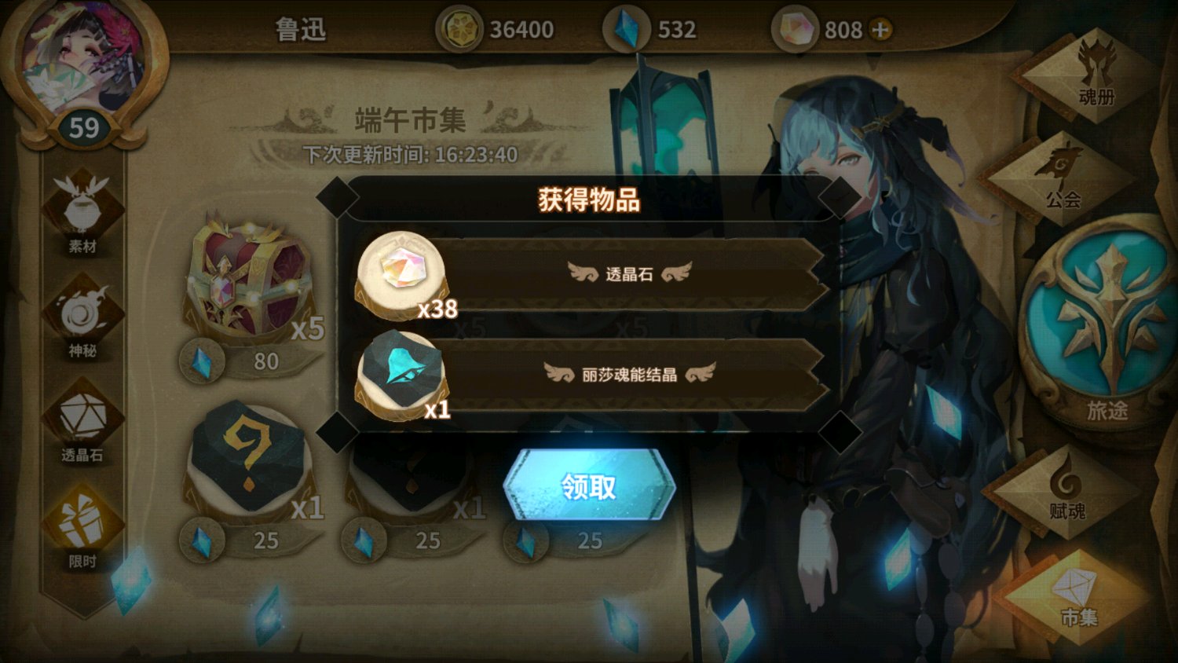Switch to the 神秘 shop tab
Image resolution: width=1178 pixels, height=663 pixels.
coord(82,319)
